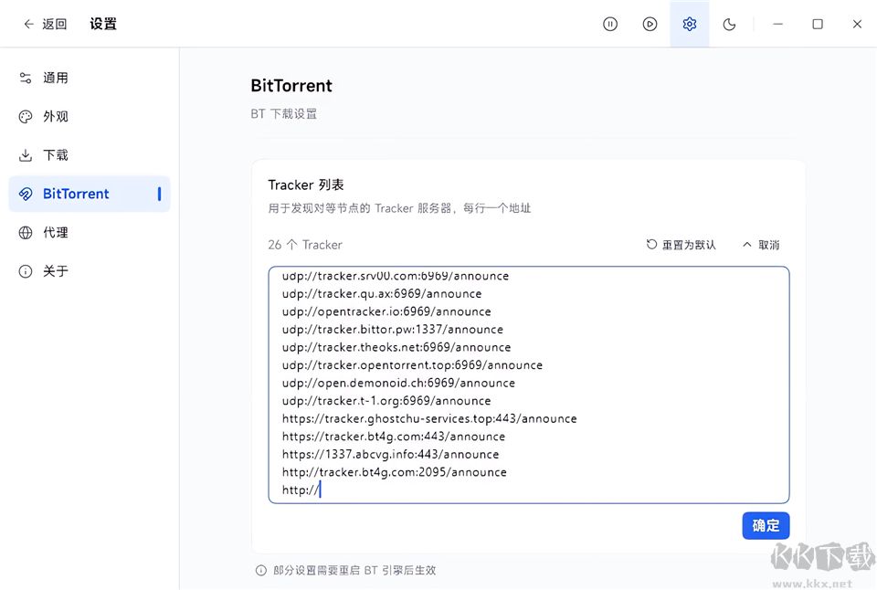The image size is (877, 590).
Task: Confirm tracker changes with 确定
Action: (x=766, y=525)
